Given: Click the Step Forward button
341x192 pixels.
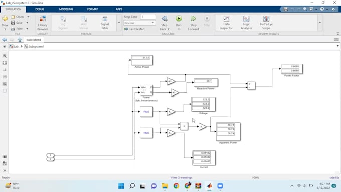Looking at the screenshot, I should click(x=193, y=23).
